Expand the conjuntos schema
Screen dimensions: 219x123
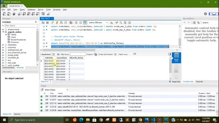pos(3,47)
